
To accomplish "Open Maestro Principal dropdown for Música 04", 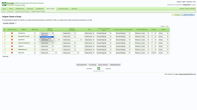I will coord(48,53).
